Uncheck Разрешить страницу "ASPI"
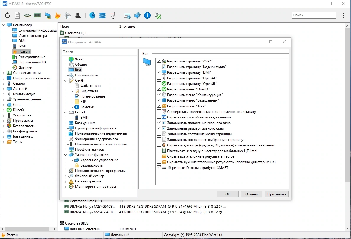The height and width of the screenshot is (239, 351). 159,61
